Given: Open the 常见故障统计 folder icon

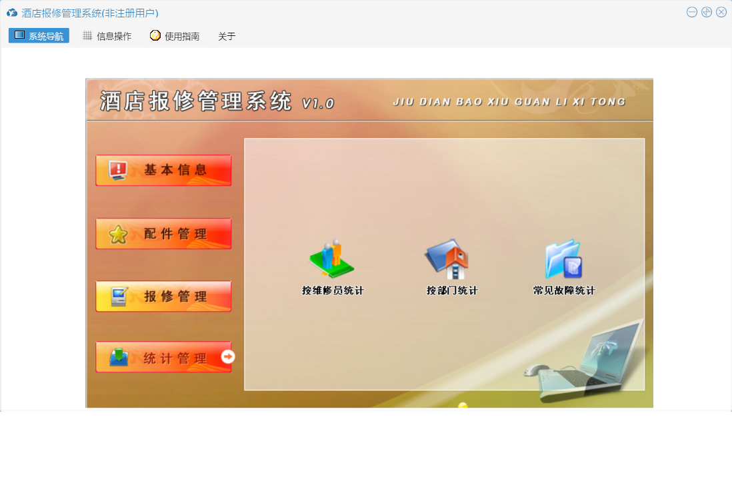Looking at the screenshot, I should 564,259.
